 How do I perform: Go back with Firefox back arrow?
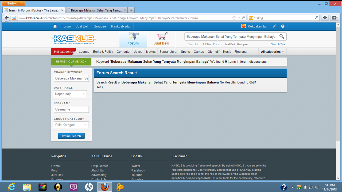click(x=7, y=18)
